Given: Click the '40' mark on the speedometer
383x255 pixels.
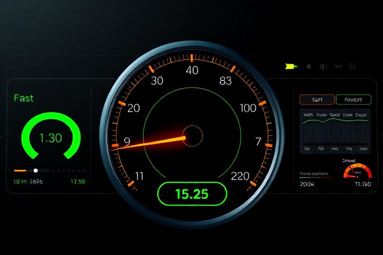Looking at the screenshot, I should tap(192, 71).
